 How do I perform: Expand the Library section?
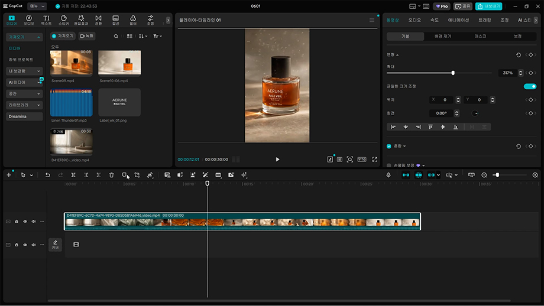24,105
